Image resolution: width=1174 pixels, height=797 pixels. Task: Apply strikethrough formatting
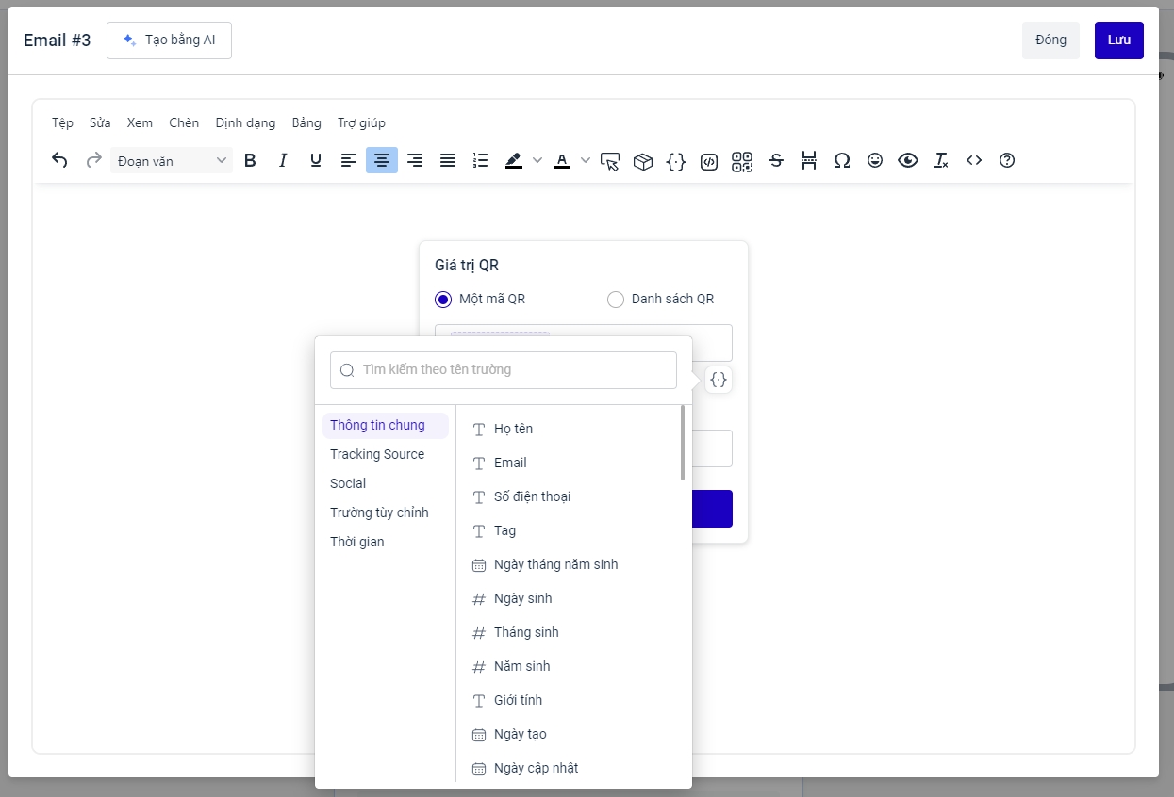[x=776, y=161]
